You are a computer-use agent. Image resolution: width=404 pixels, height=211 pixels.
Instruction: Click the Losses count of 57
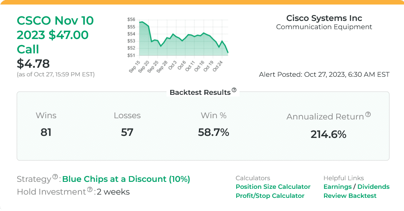click(127, 132)
